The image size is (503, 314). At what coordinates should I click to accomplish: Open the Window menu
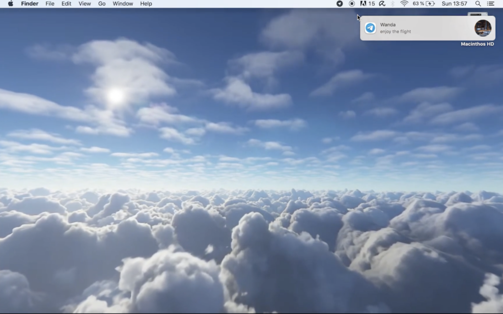(123, 3)
